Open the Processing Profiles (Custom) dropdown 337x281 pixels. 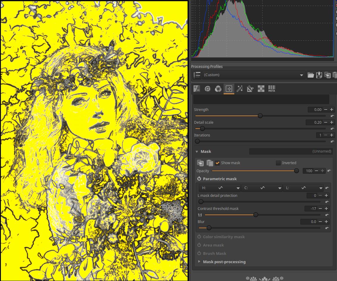254,75
